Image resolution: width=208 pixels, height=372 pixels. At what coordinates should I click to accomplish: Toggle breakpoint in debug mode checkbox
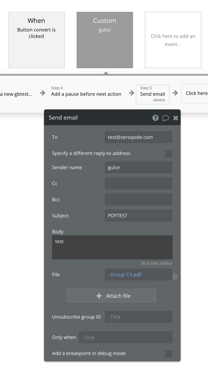point(169,353)
